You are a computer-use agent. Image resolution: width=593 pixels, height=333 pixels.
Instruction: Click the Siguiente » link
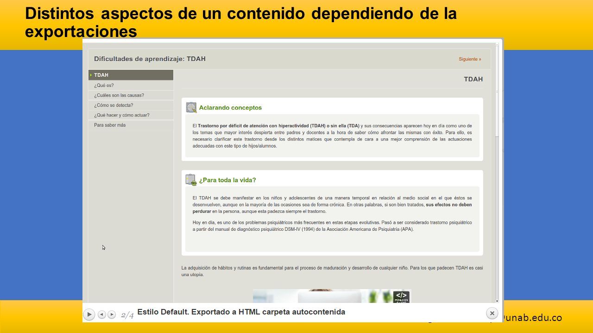tap(470, 59)
